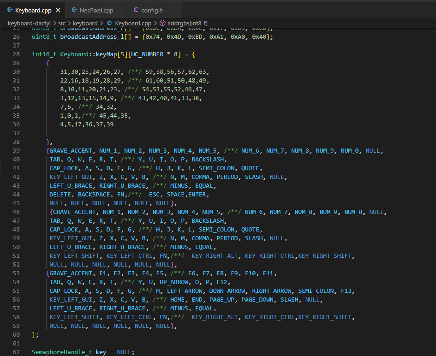This screenshot has height=356, width=436.
Task: Click 'PAGE_DOWN' on line 56
Action: [257, 300]
